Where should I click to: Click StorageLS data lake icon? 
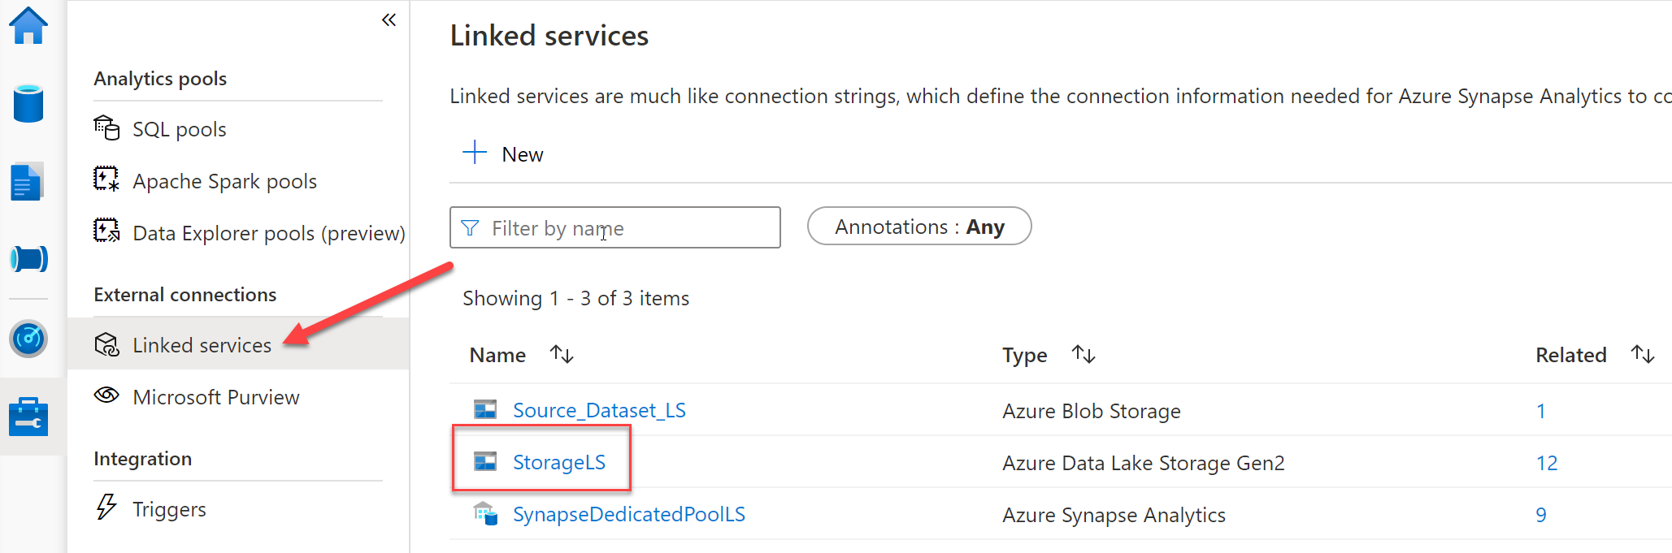click(485, 461)
